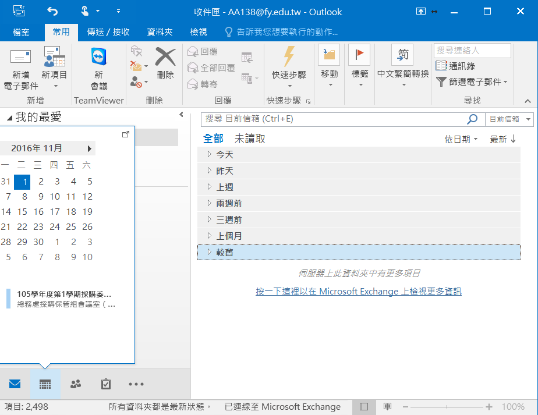Expand the 今天 message group
The height and width of the screenshot is (415, 538).
[x=359, y=155]
